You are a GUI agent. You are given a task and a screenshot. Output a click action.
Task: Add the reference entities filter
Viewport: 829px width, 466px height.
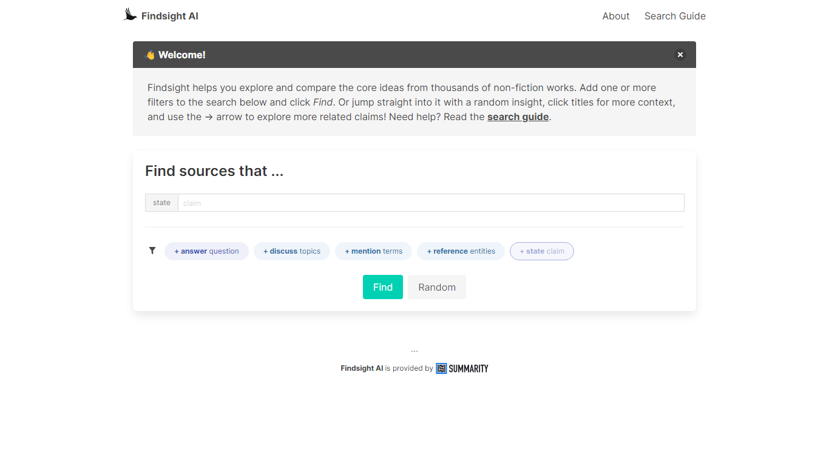461,251
